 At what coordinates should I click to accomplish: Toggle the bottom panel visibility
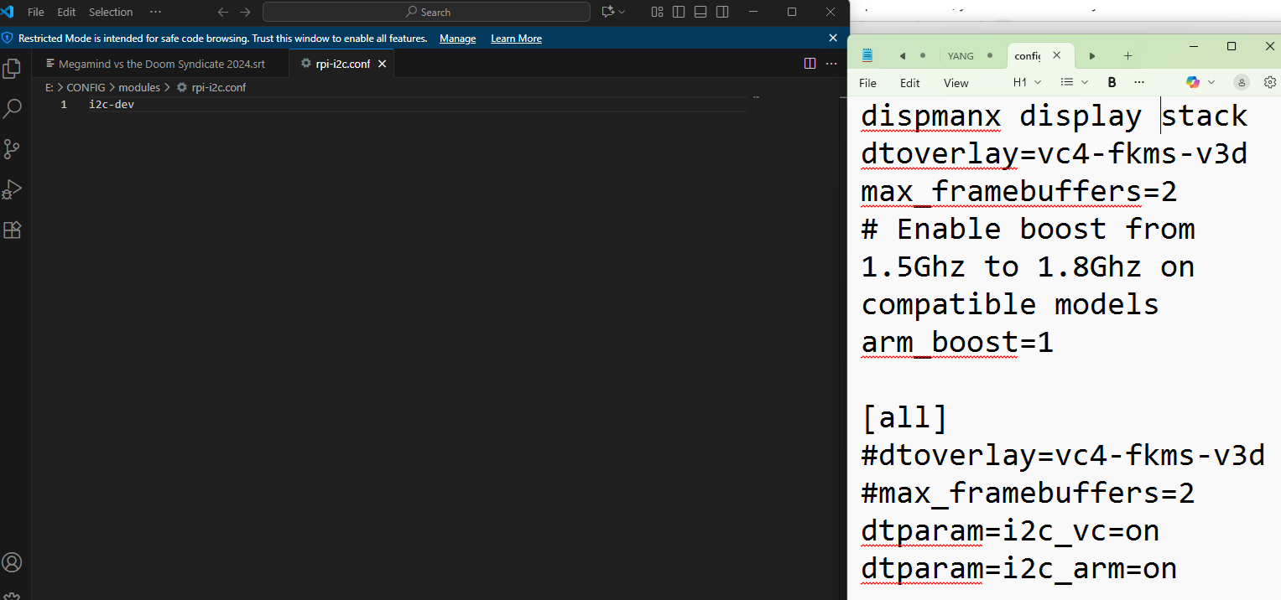[700, 12]
